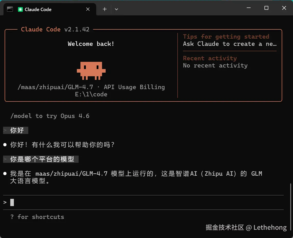Click the '? for shortcuts' hint
Screen dimensions: 293x238
pos(37,217)
